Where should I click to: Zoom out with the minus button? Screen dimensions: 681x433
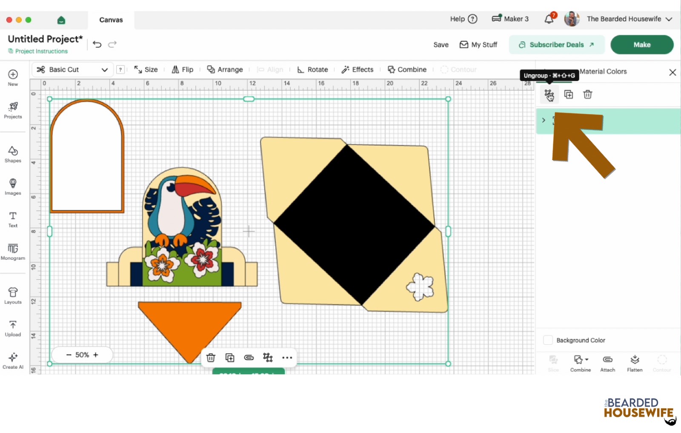tap(69, 355)
